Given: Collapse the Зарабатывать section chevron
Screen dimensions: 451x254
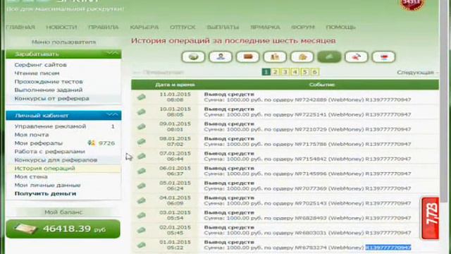Looking at the screenshot, I should coord(112,54).
